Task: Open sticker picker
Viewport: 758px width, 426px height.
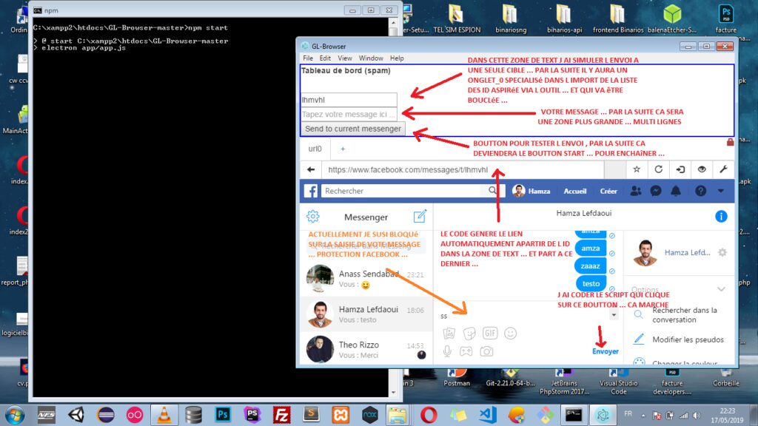Action: 469,333
